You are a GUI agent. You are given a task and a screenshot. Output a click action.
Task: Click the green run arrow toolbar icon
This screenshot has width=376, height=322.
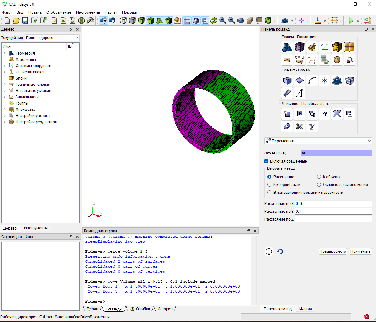pyautogui.click(x=351, y=21)
